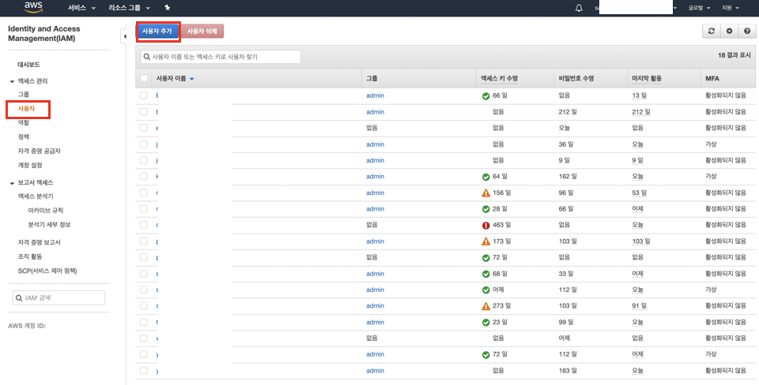Select the last row with 163 일 password
This screenshot has height=385, width=759.
pyautogui.click(x=144, y=371)
